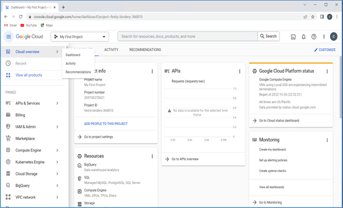Focus the resources search input field
The image size is (343, 208).
click(x=187, y=37)
